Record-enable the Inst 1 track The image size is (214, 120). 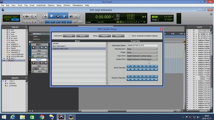click(x=33, y=63)
